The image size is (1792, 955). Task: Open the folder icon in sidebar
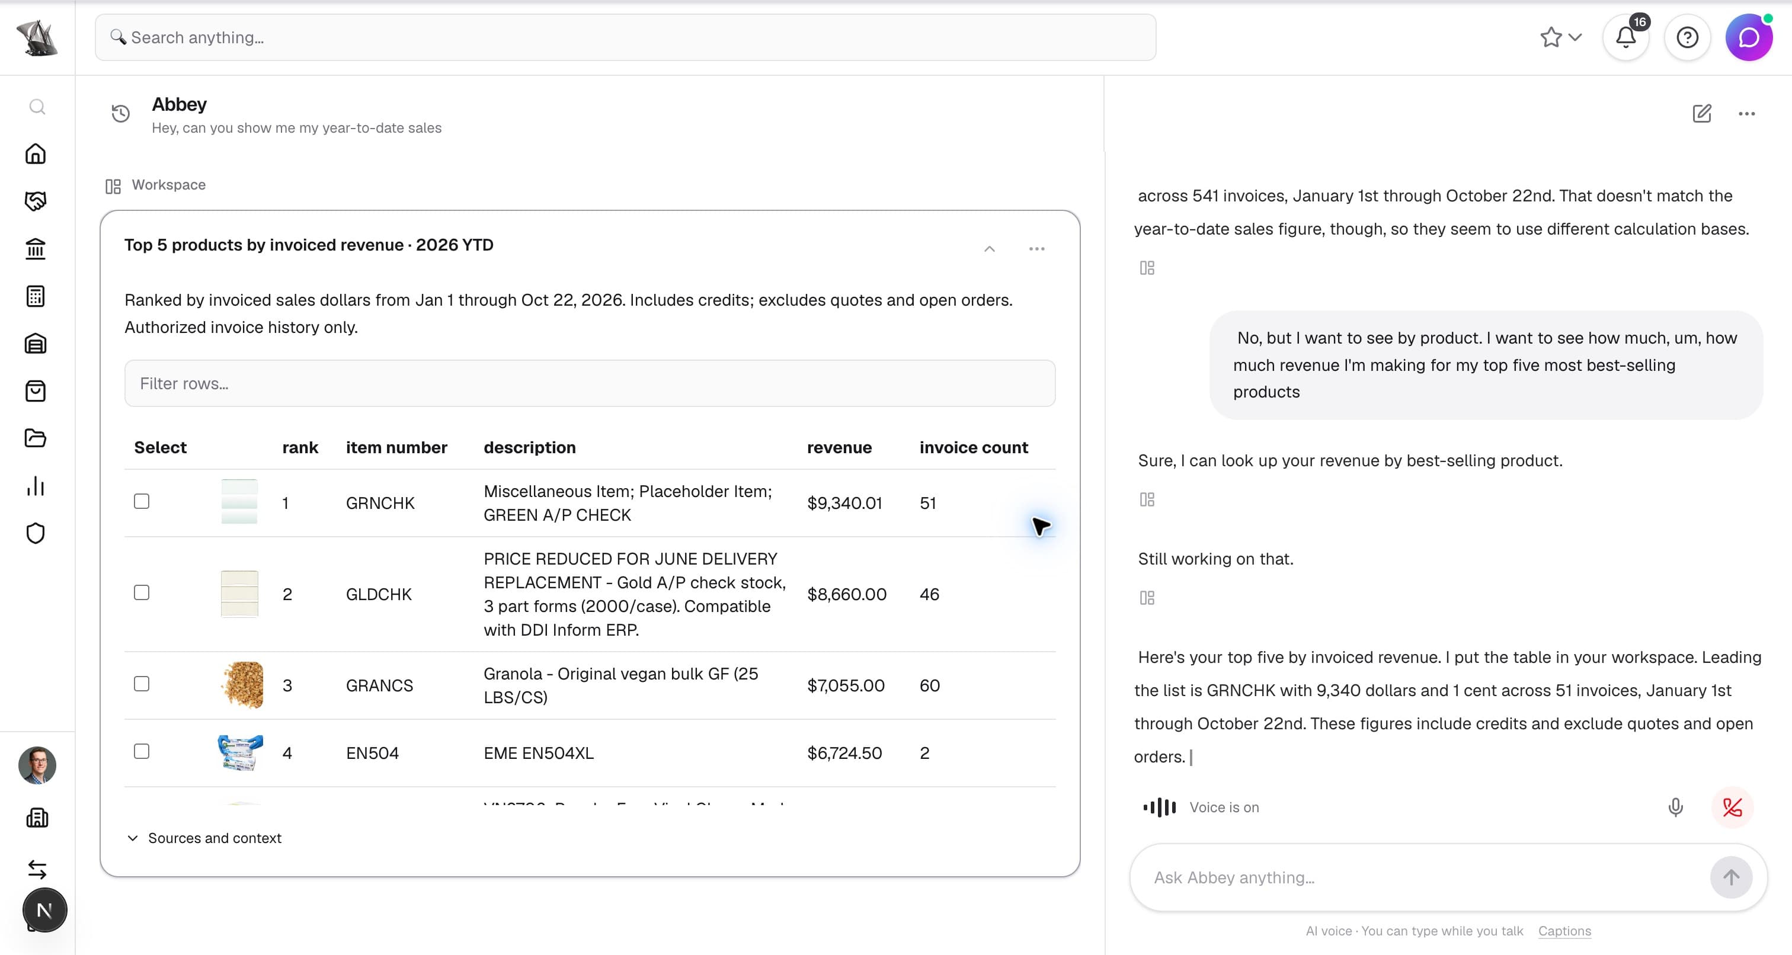click(x=36, y=438)
